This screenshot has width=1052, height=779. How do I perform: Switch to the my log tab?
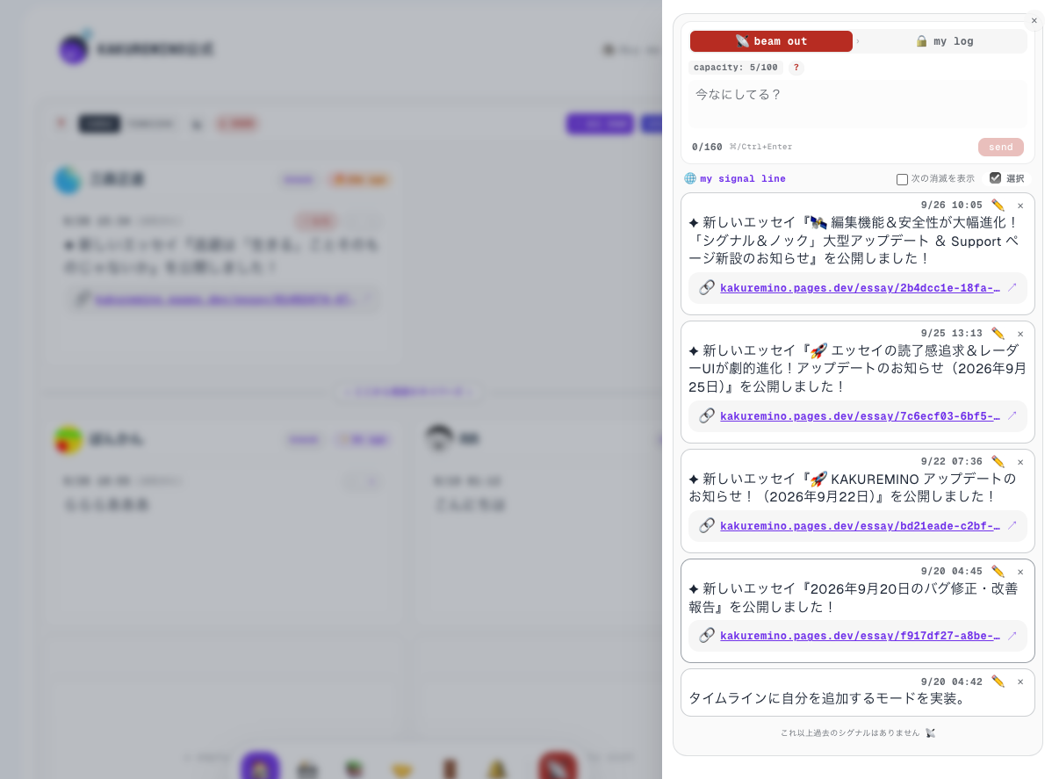(x=944, y=41)
